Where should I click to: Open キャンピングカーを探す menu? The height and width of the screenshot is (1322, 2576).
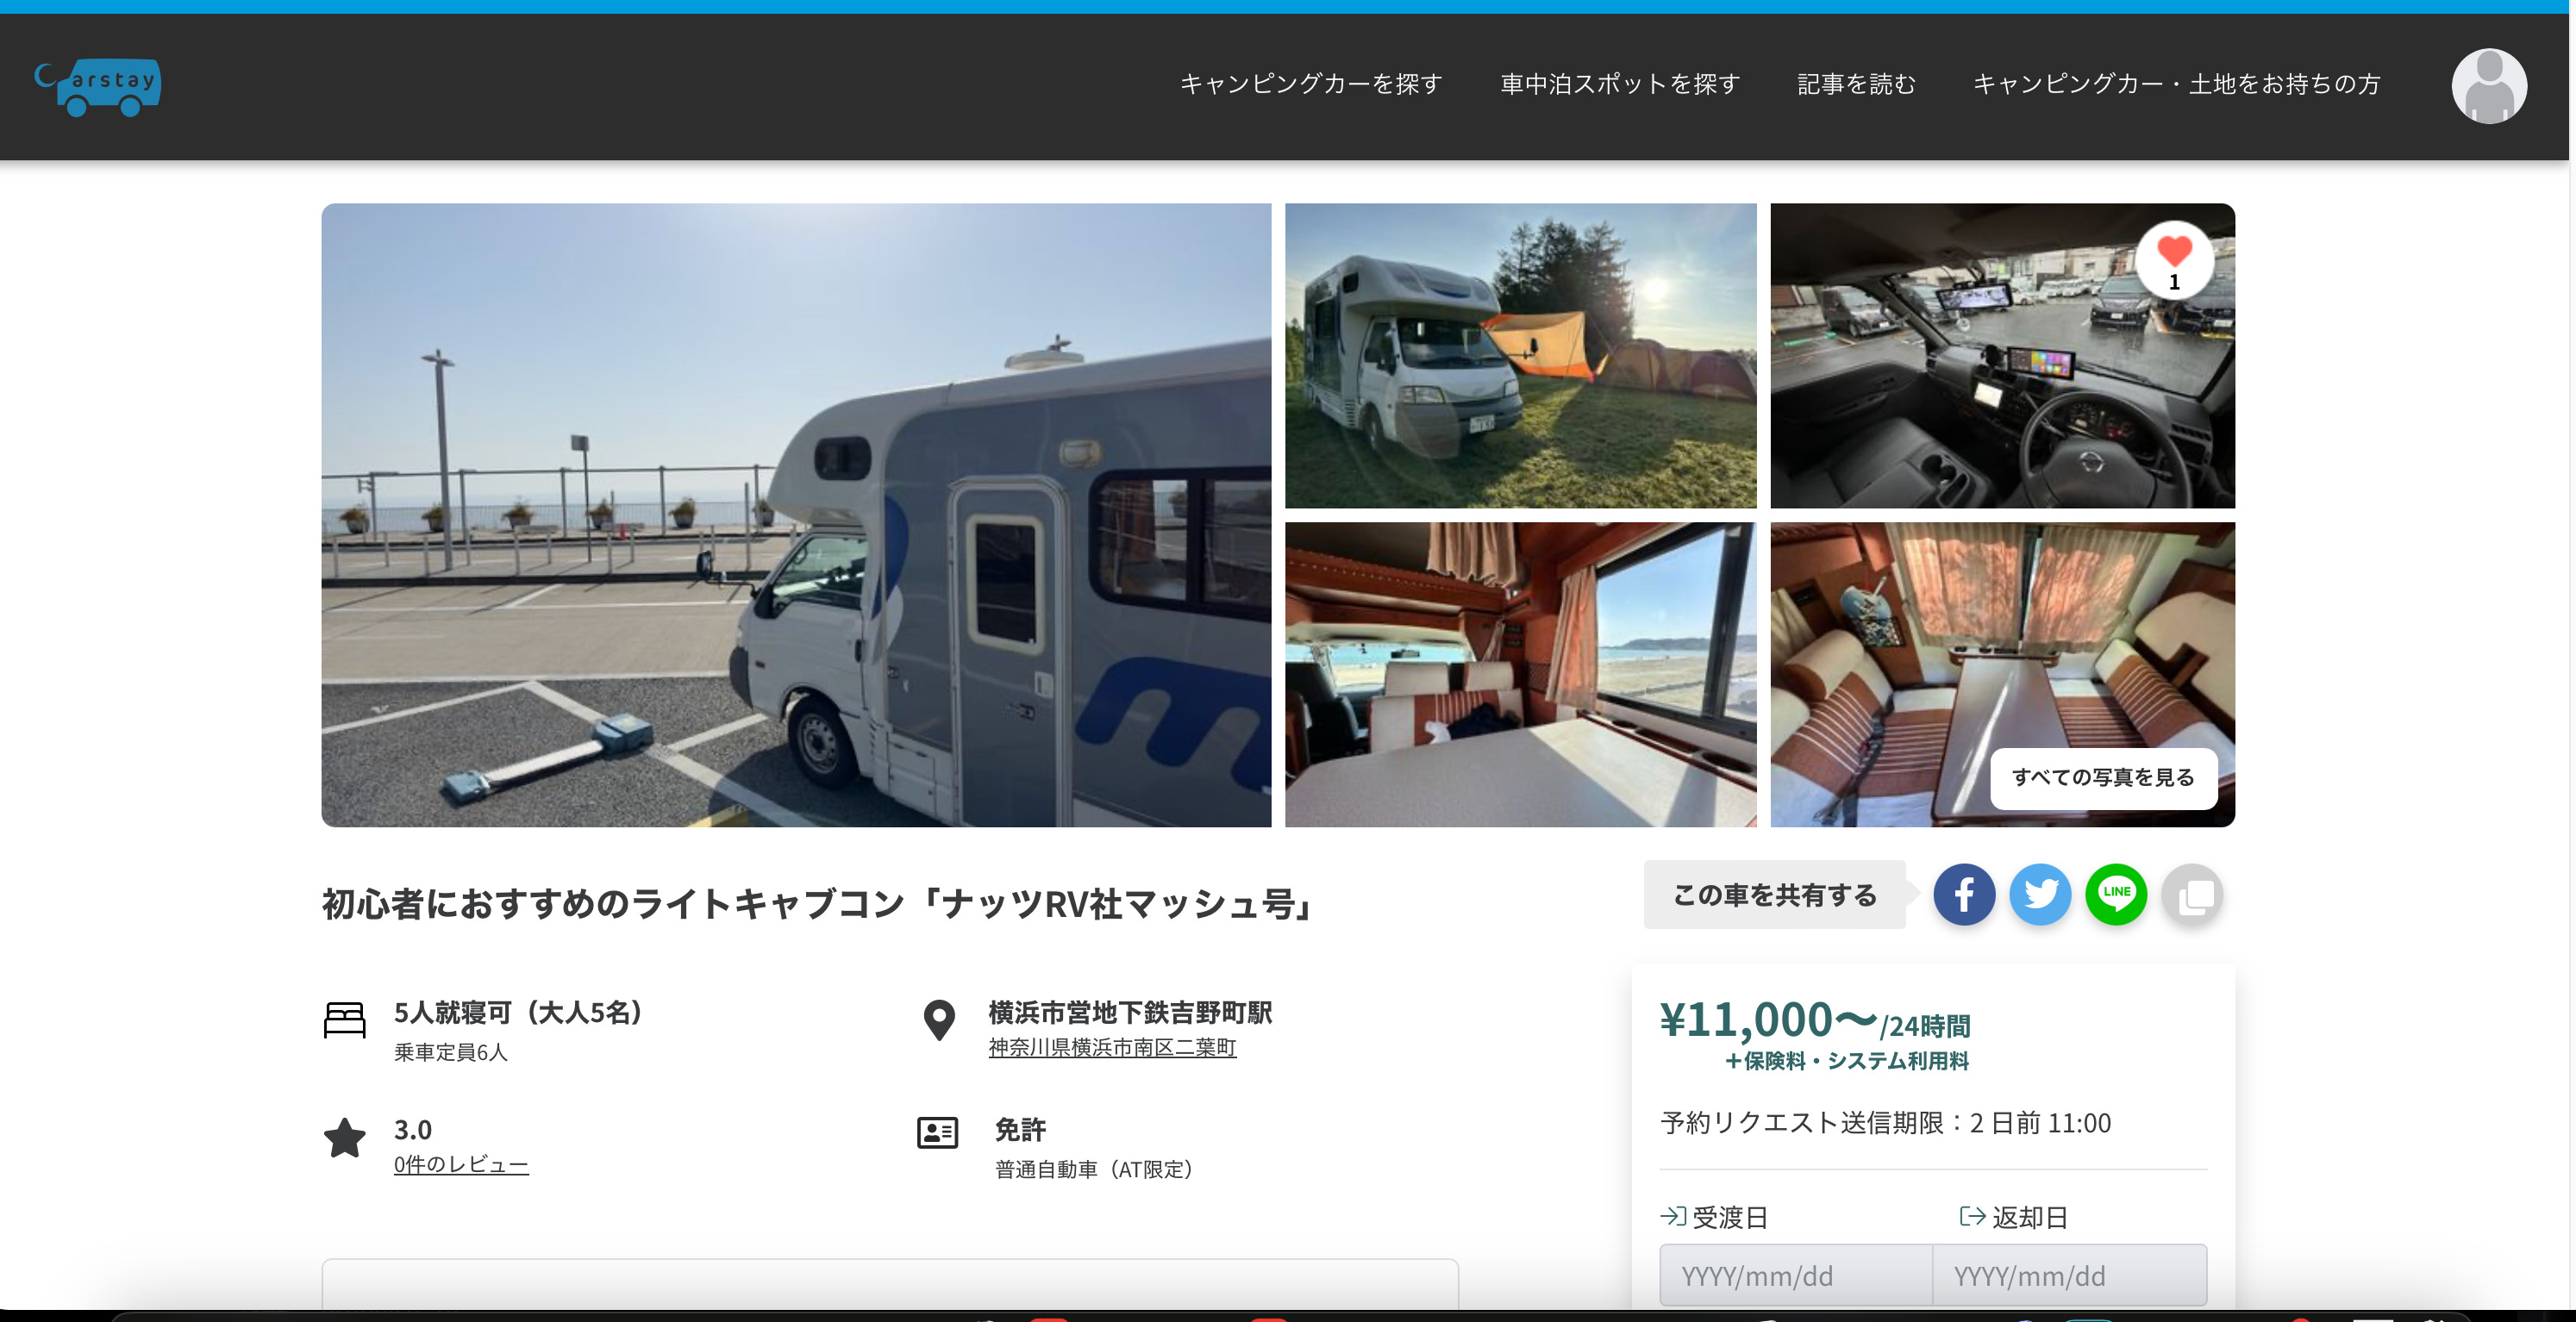click(x=1311, y=84)
